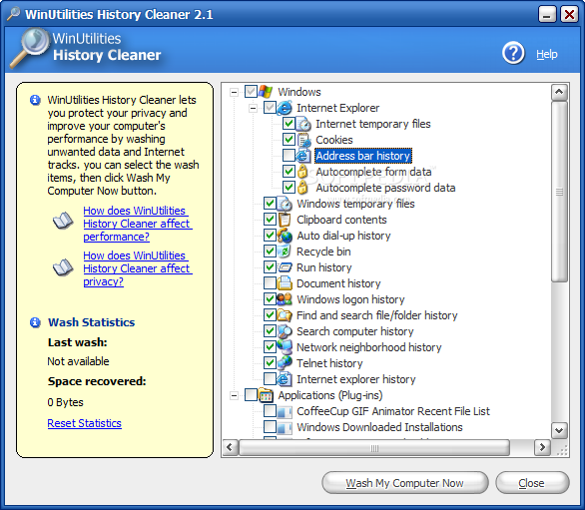Click the Autocomplete form data lock icon
The height and width of the screenshot is (510, 585).
point(302,172)
